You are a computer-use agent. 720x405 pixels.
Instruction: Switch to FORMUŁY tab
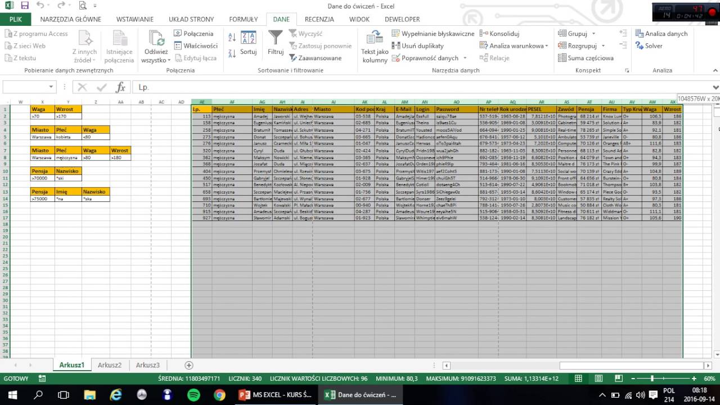244,19
